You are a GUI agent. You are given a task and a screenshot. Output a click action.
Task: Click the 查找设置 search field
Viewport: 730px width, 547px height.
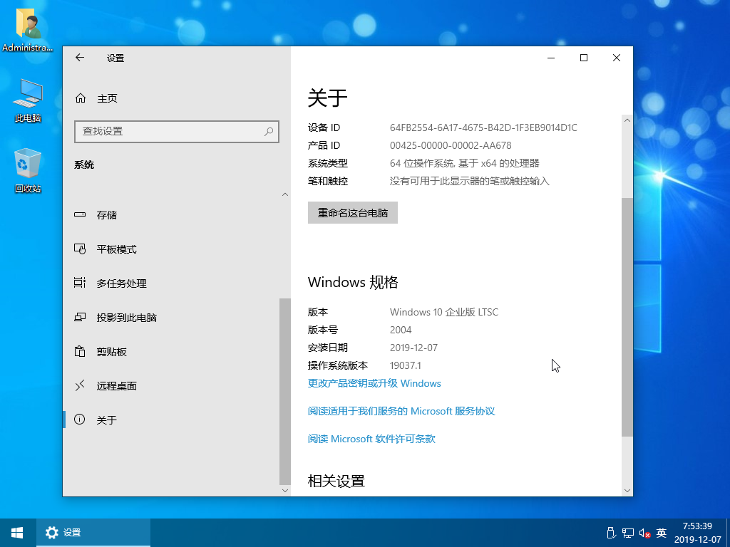point(177,132)
